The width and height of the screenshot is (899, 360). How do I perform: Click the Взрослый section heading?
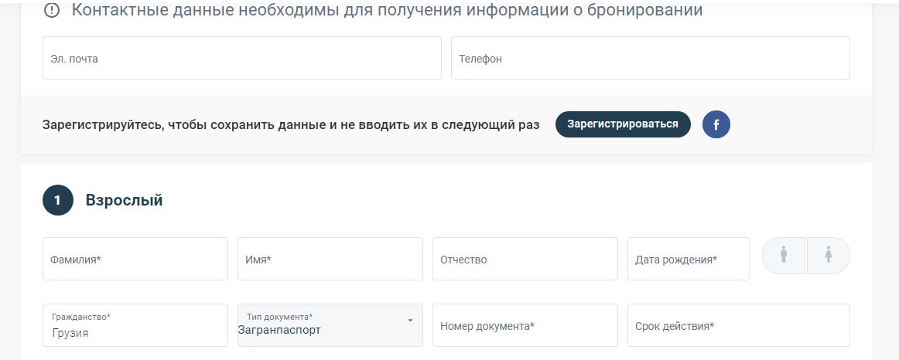click(x=124, y=200)
